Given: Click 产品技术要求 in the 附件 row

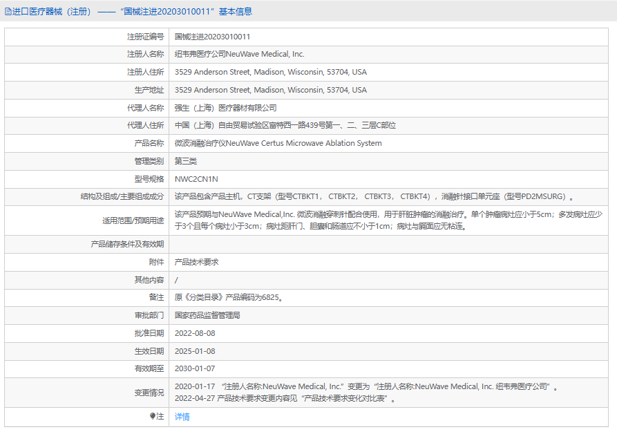Looking at the screenshot, I should click(x=196, y=262).
